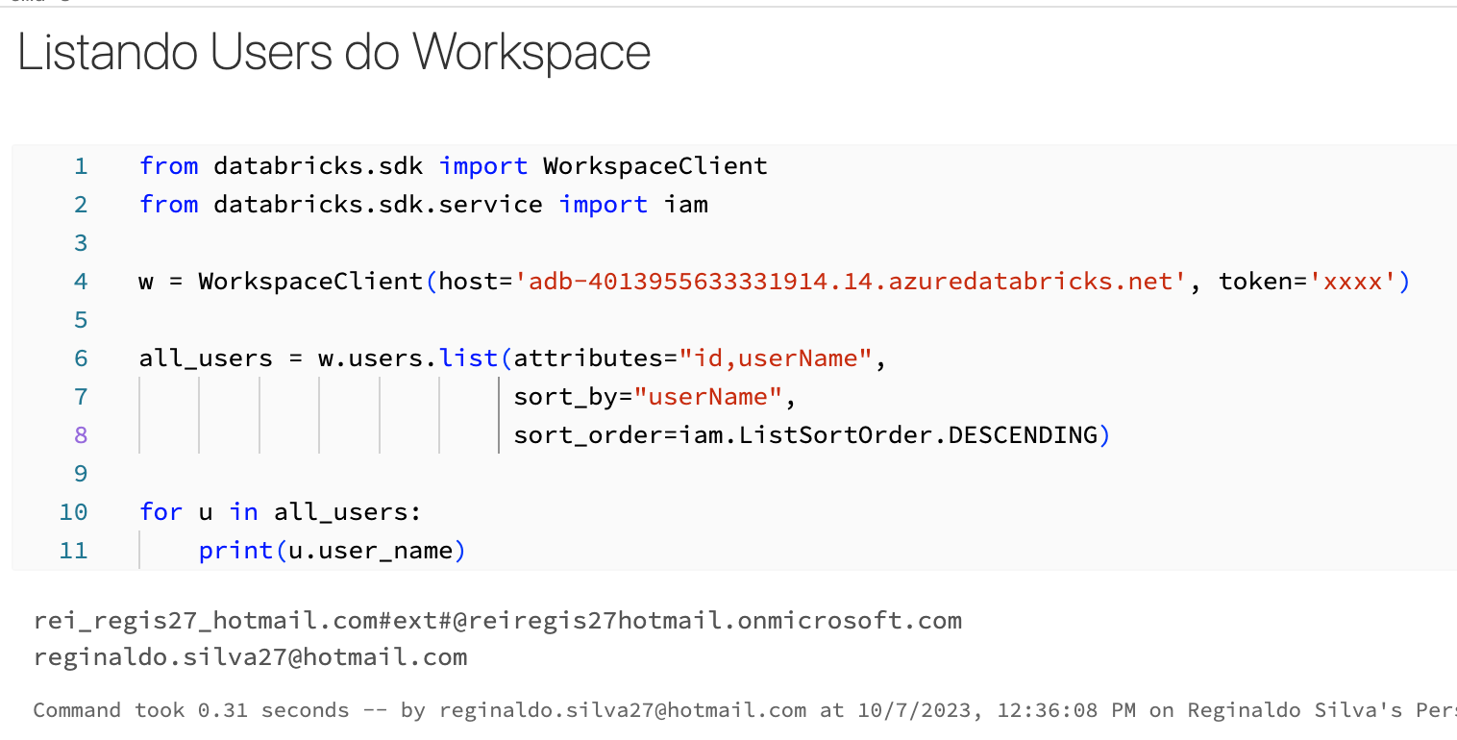Click the host string 'adb-4013955633331914.14.azuredatabricks.net'
Viewport: 1457px width, 740px height.
[852, 282]
